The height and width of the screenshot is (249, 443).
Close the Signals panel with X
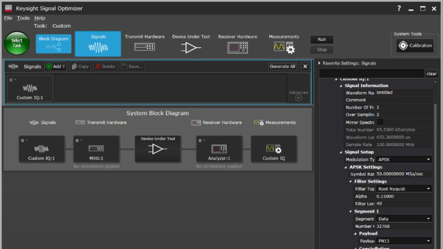point(305,67)
